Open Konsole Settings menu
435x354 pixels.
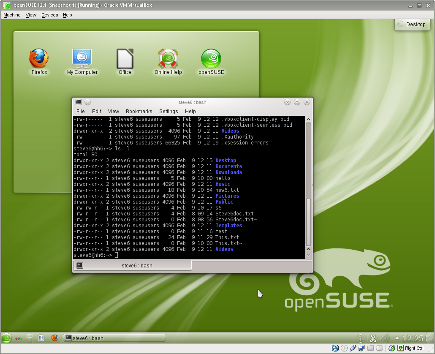(x=169, y=111)
